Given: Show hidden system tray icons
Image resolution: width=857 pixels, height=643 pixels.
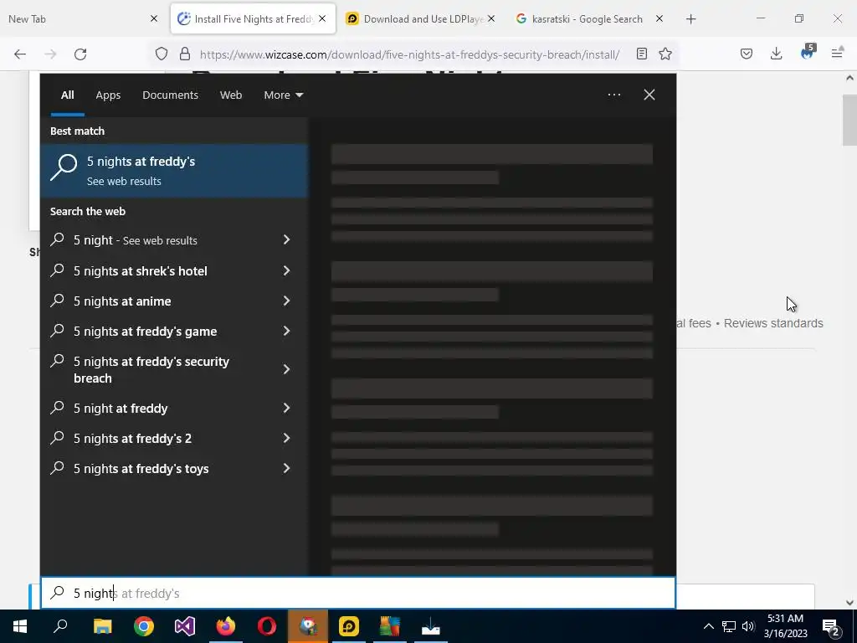Looking at the screenshot, I should tap(708, 626).
